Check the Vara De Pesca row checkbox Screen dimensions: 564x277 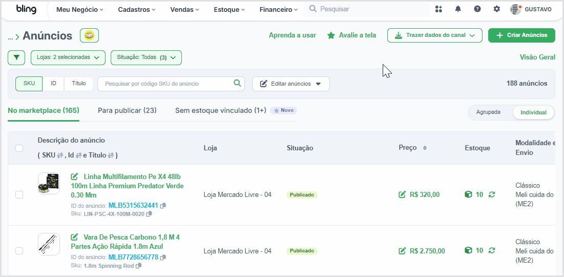tap(19, 251)
